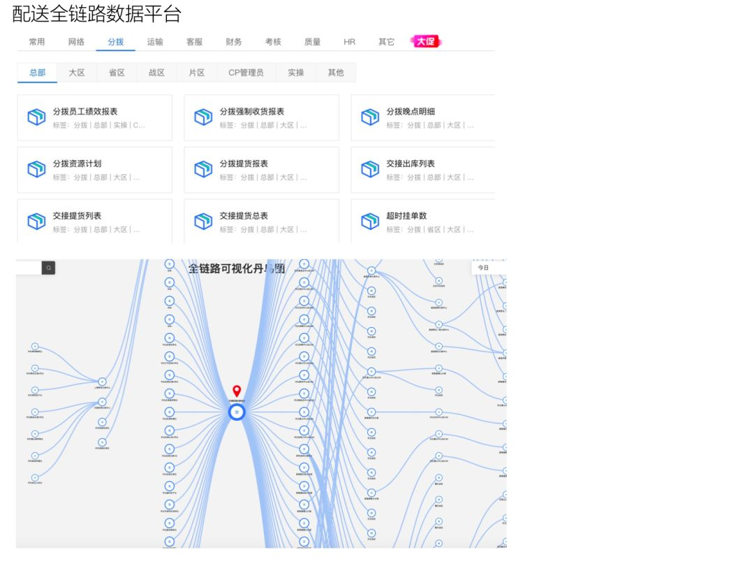Select the highlighted central hub node
This screenshot has width=754, height=566.
click(237, 412)
